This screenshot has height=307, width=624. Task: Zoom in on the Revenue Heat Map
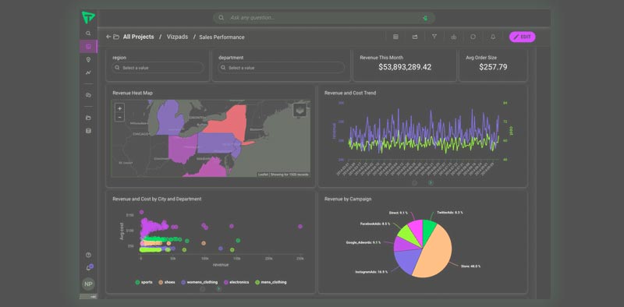pos(120,108)
